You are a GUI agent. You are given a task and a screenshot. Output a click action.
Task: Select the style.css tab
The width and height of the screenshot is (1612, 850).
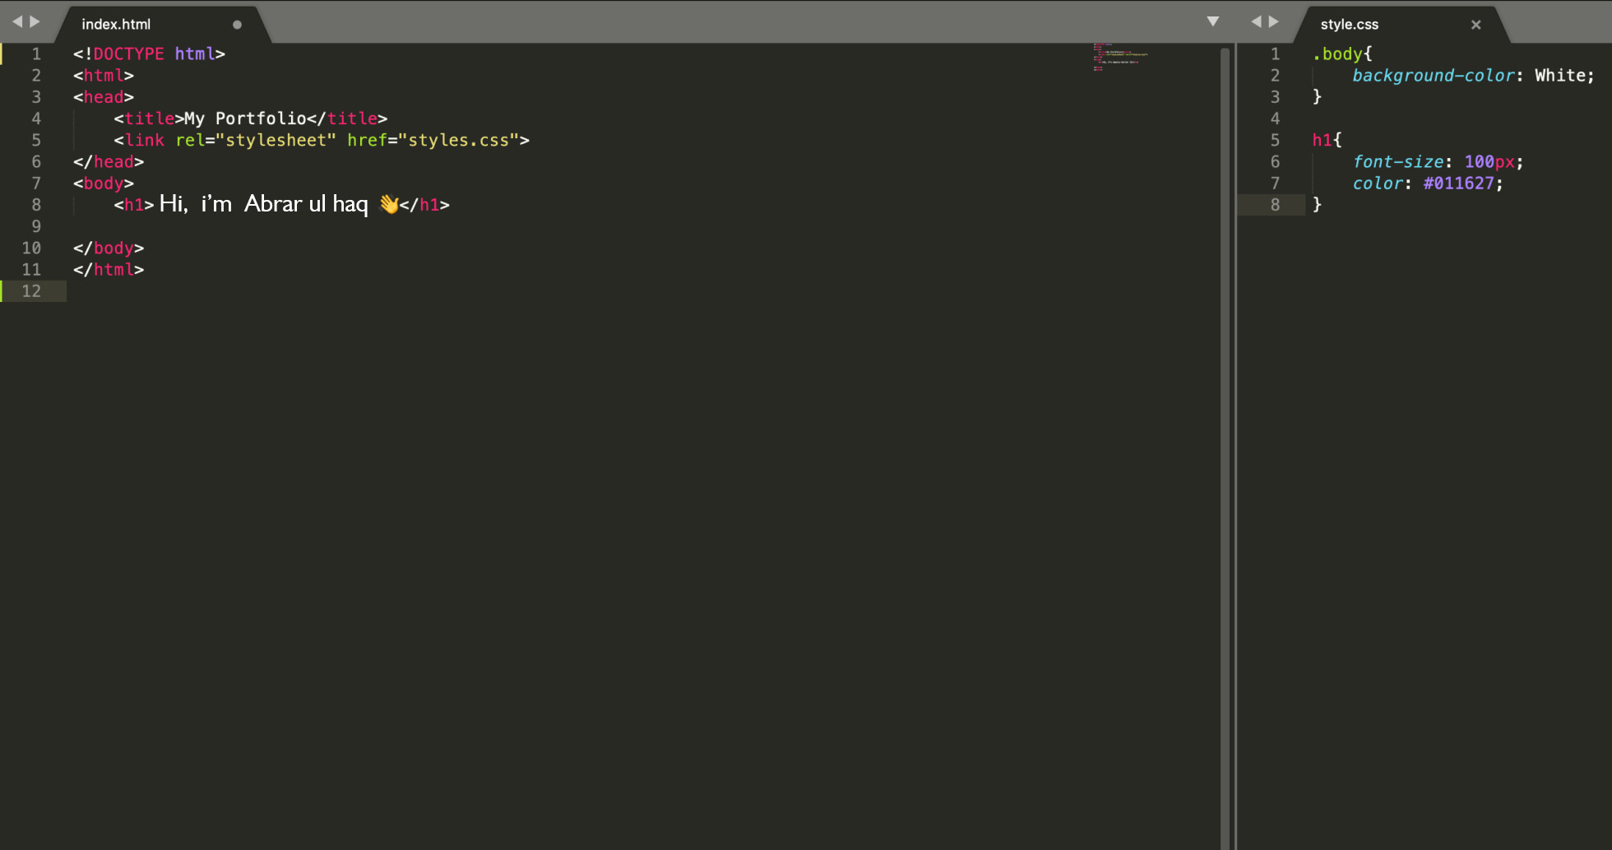[x=1349, y=25]
